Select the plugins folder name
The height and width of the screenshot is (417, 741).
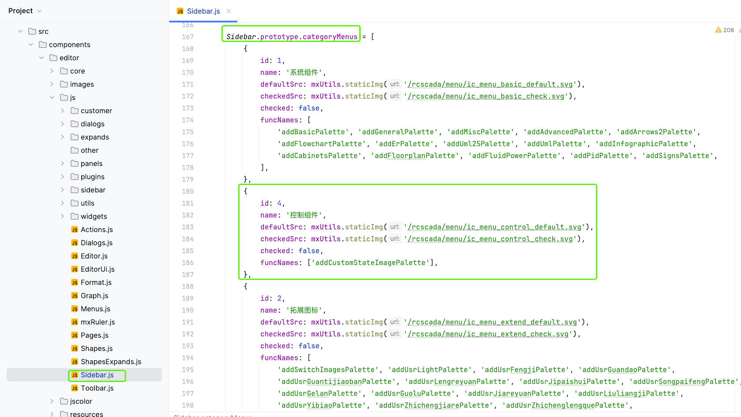coord(93,177)
